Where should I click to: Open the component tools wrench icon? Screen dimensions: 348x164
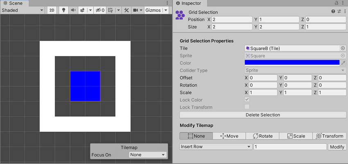pos(127,10)
